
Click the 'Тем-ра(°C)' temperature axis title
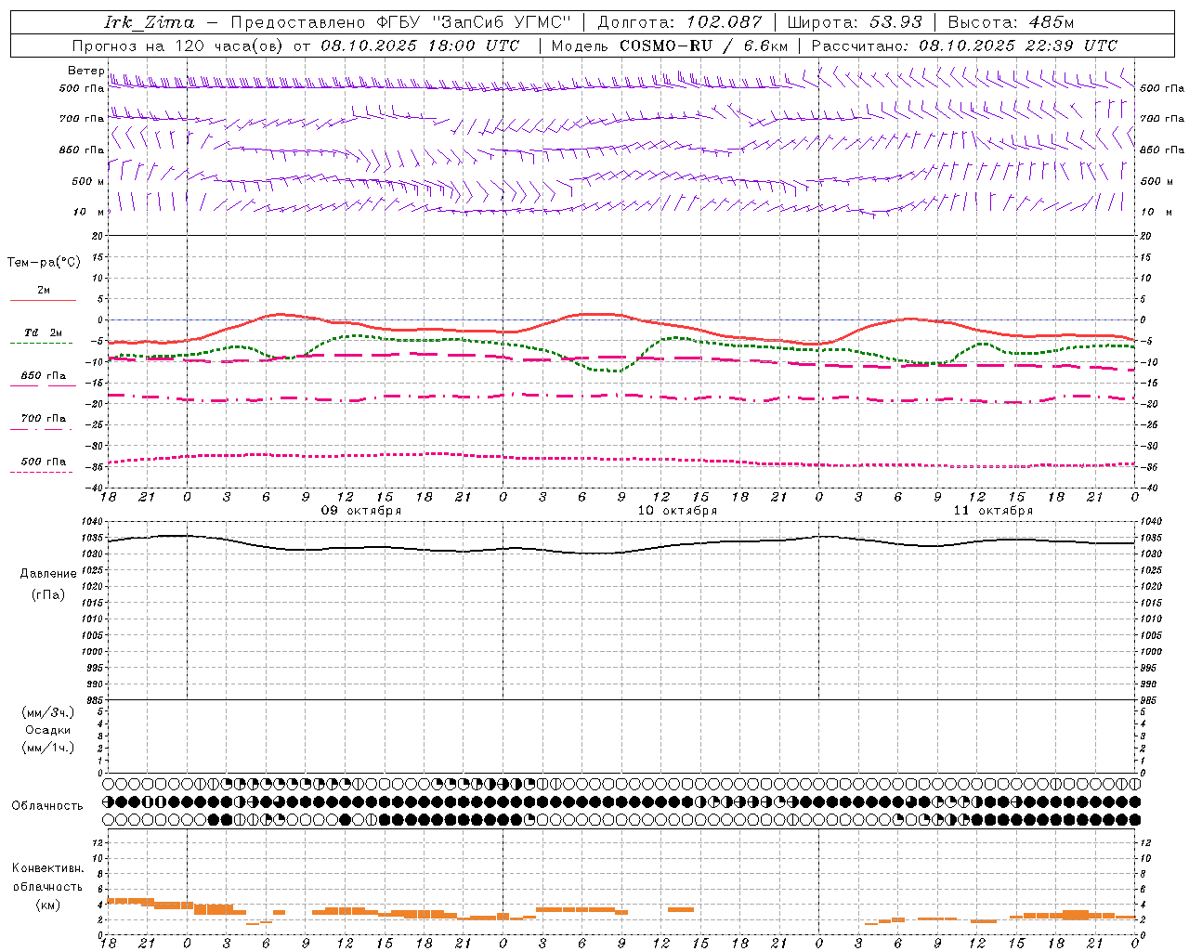tap(44, 263)
